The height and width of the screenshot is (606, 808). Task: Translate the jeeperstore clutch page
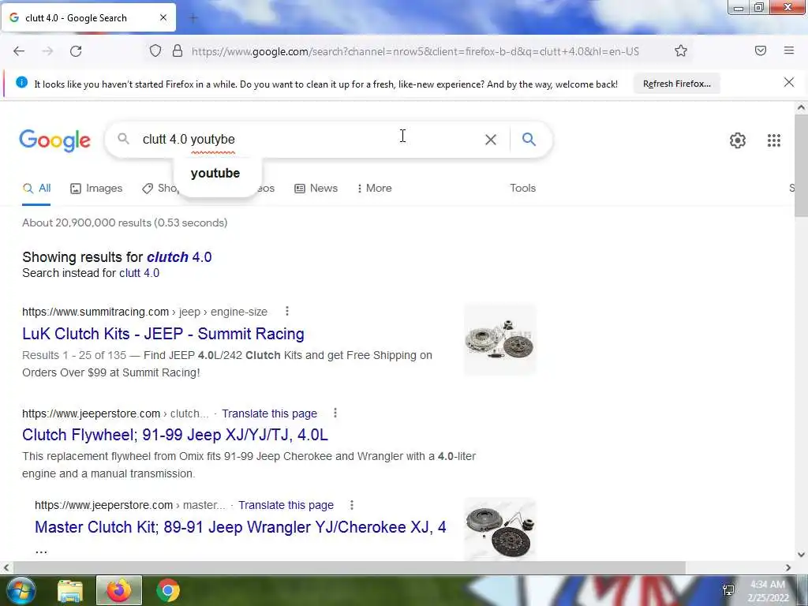(270, 413)
